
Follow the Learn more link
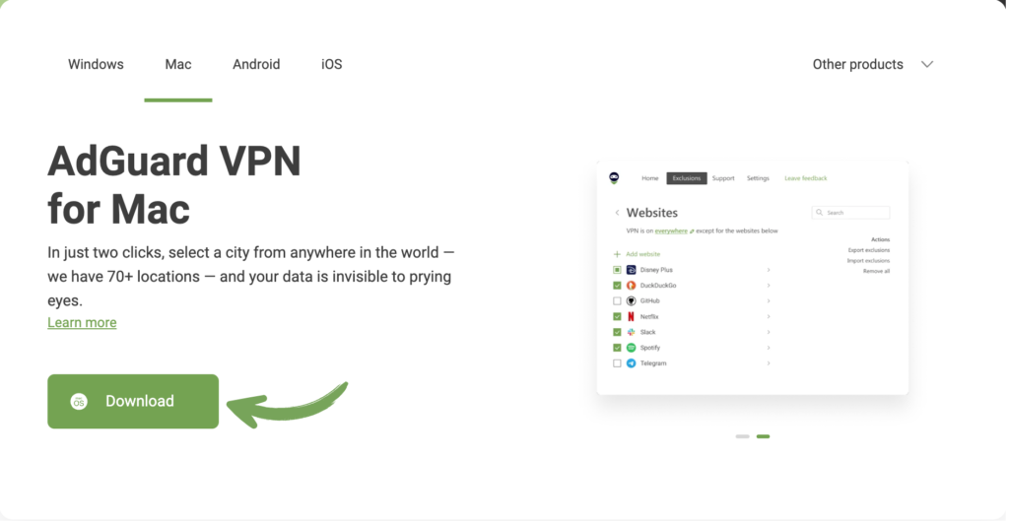pyautogui.click(x=82, y=322)
